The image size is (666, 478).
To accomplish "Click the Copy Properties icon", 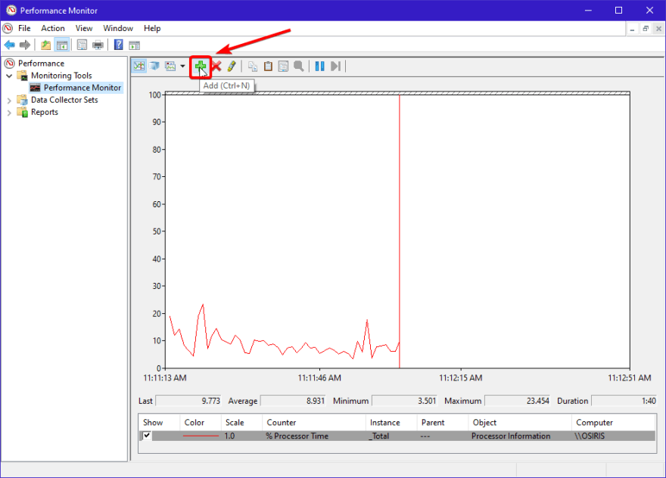I will [253, 67].
